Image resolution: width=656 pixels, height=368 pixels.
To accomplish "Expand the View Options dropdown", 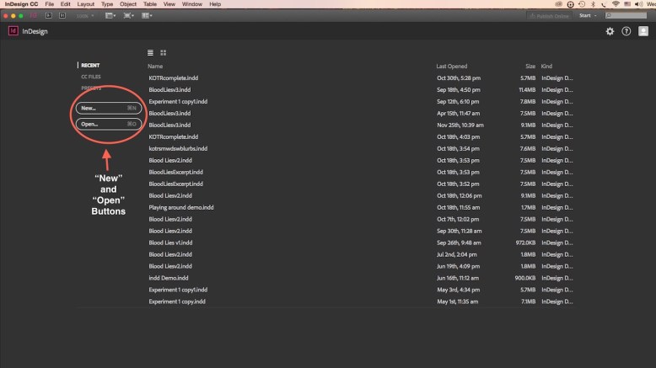I will (110, 15).
